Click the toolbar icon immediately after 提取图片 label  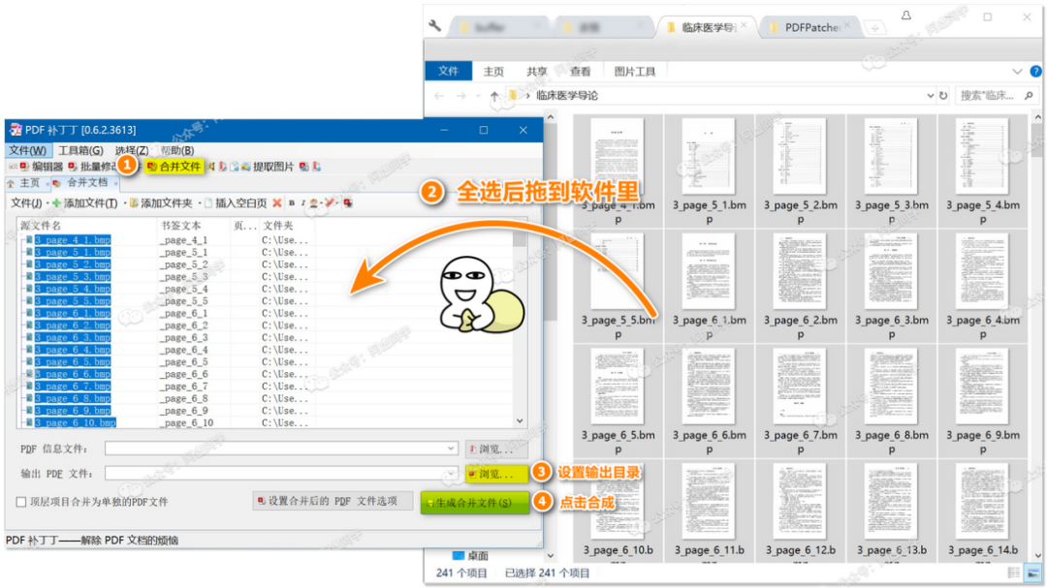pyautogui.click(x=303, y=167)
